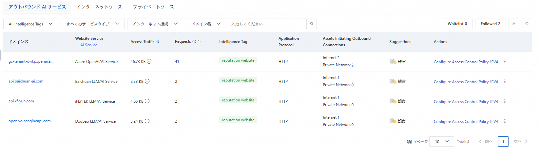Screen dimensions: 539x150
Task: Click the Requests column sort icon
Action: click(x=200, y=41)
